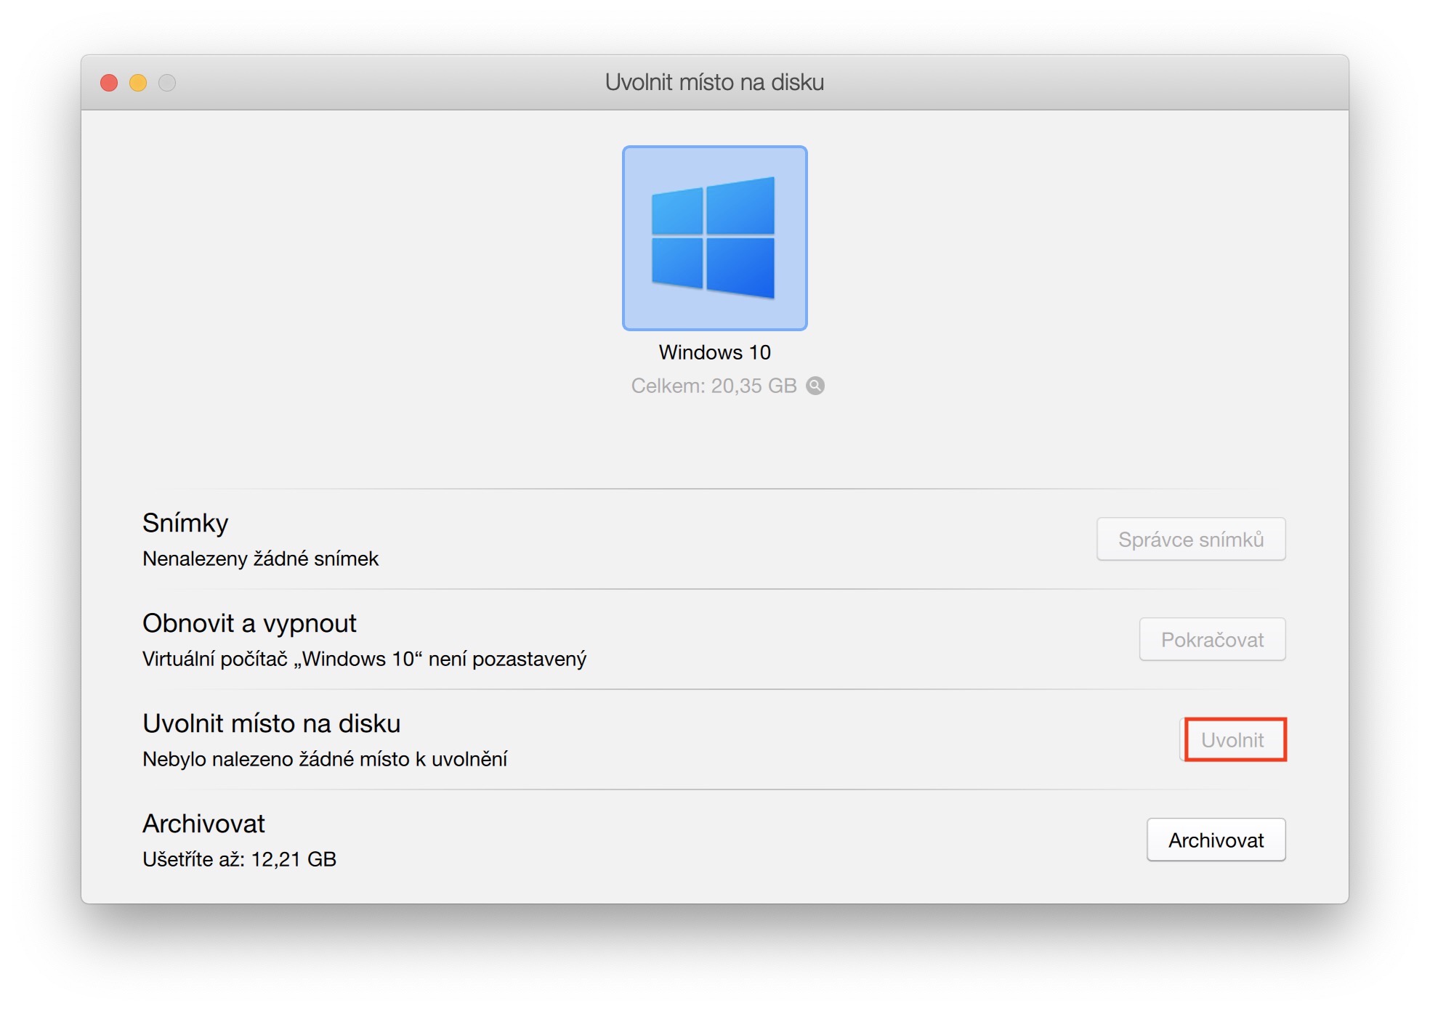Viewport: 1430px width, 1011px height.
Task: Click the Celkem: 20,35 GB text
Action: point(714,386)
